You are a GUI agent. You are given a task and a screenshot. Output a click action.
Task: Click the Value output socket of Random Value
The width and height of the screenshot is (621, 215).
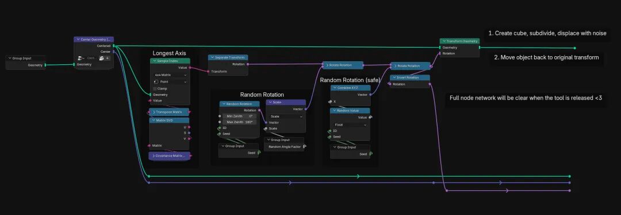370,118
